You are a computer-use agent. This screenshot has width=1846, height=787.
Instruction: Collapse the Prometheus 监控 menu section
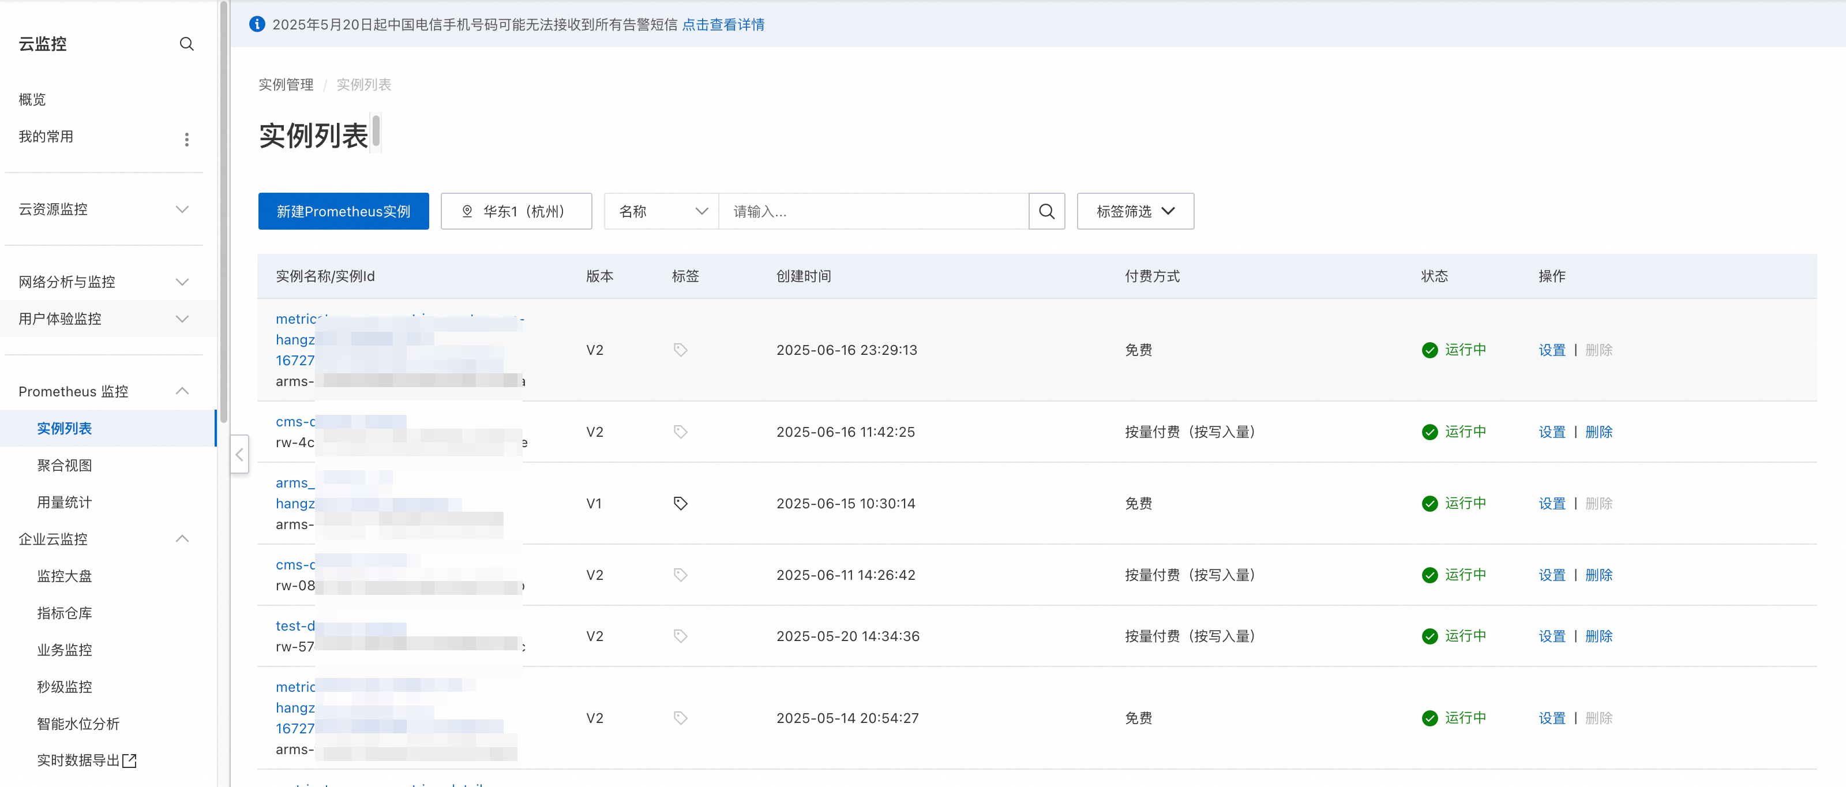pos(182,391)
